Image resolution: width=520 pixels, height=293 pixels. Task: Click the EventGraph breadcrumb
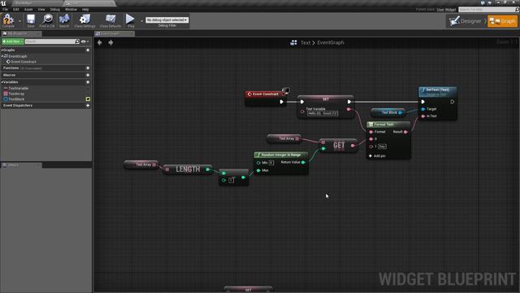[x=331, y=42]
